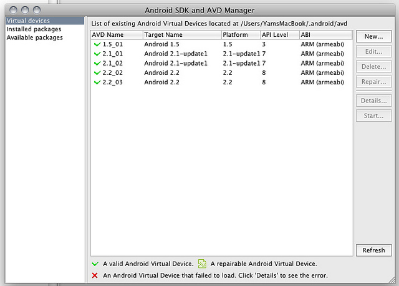Screen dimensions: 399x286
Task: Select the AVD named 2.1_01
Action: tap(112, 54)
